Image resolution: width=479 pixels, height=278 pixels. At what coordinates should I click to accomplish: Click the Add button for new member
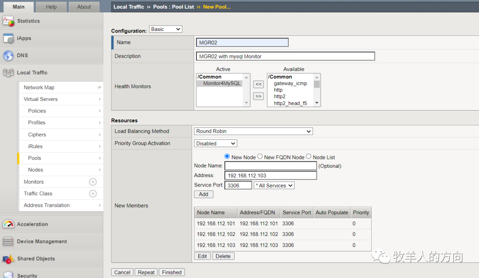[204, 194]
